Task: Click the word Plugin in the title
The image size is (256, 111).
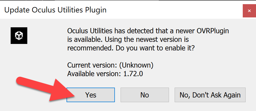Action: [96, 10]
